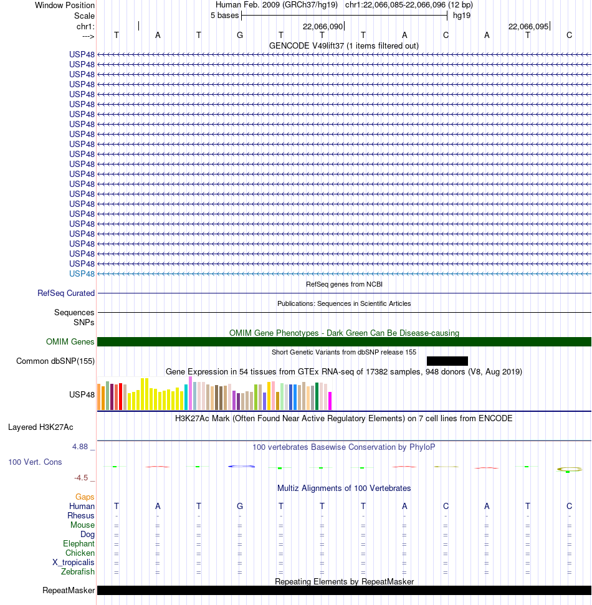Click the '4.88' PhyloP upper scale value

(x=80, y=447)
